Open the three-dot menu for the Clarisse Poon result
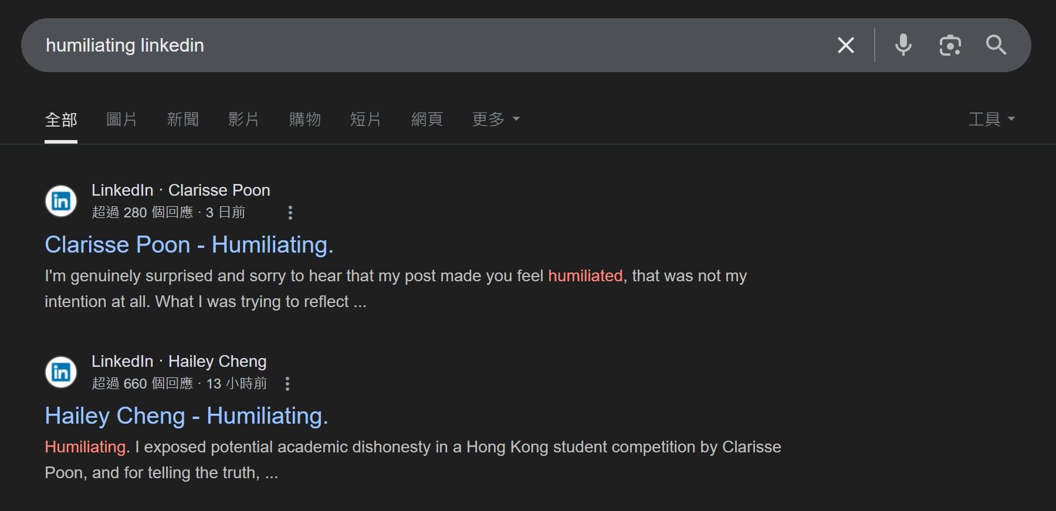The image size is (1056, 511). (290, 213)
